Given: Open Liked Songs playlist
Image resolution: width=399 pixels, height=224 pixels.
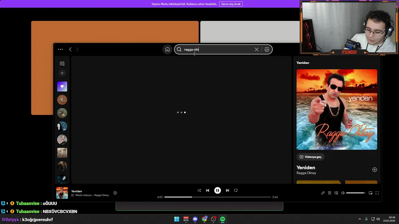Looking at the screenshot, I should (62, 86).
